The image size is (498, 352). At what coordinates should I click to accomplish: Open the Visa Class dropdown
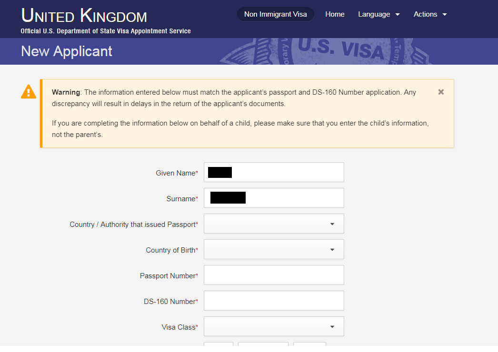(x=274, y=326)
